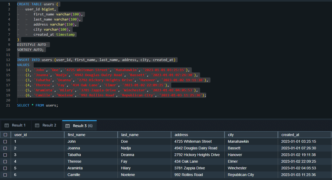The width and height of the screenshot is (332, 180).
Task: Switch to the Result 2 tab
Action: pos(49,125)
